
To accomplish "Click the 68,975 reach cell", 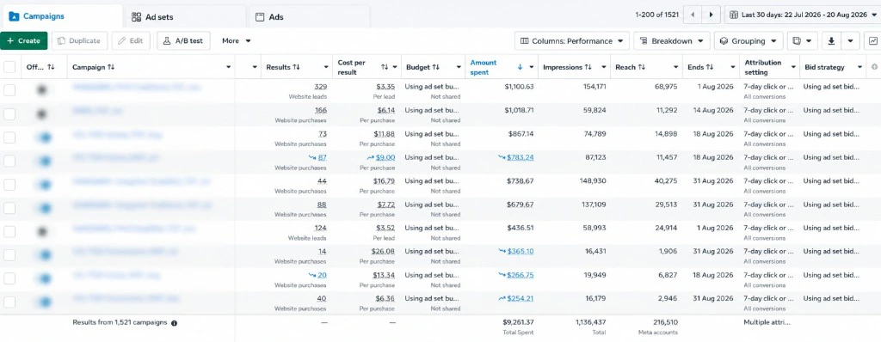I will [x=665, y=87].
